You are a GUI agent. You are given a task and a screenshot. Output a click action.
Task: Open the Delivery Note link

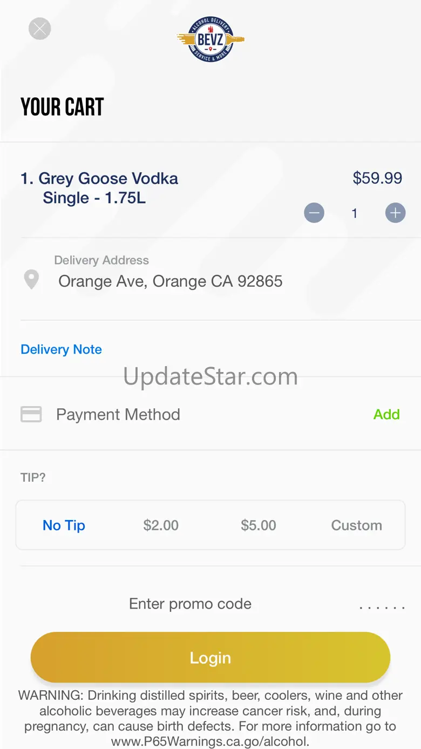point(61,349)
